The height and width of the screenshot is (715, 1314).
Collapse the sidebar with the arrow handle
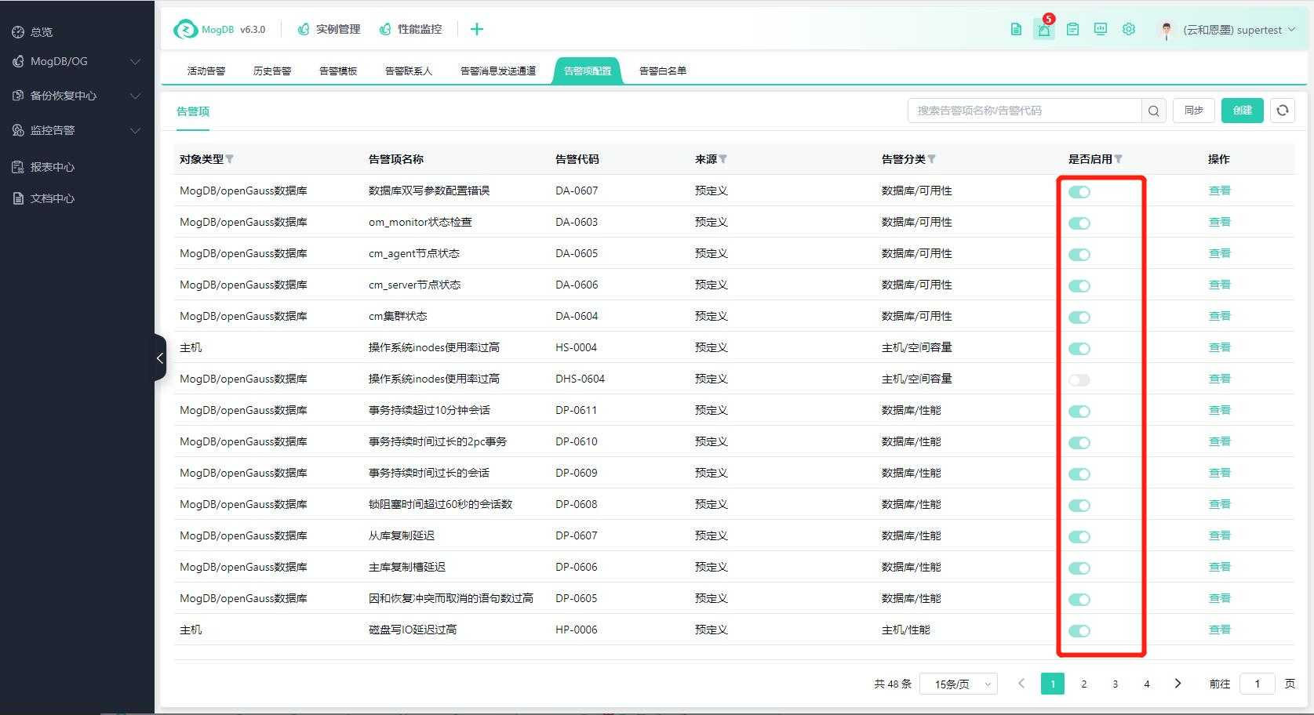[160, 358]
